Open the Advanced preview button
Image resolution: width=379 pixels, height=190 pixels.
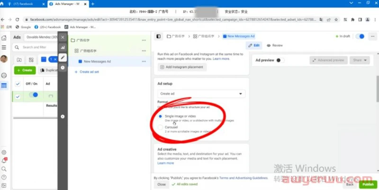coord(328,60)
